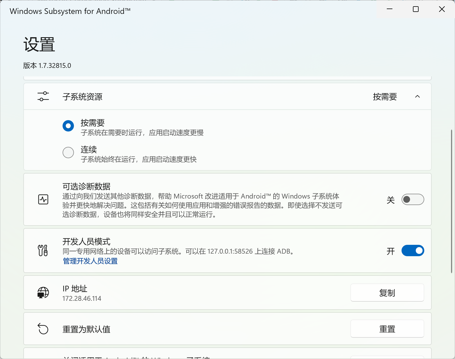This screenshot has width=455, height=359.
Task: Click the 子系统资源 header label
Action: pyautogui.click(x=82, y=97)
